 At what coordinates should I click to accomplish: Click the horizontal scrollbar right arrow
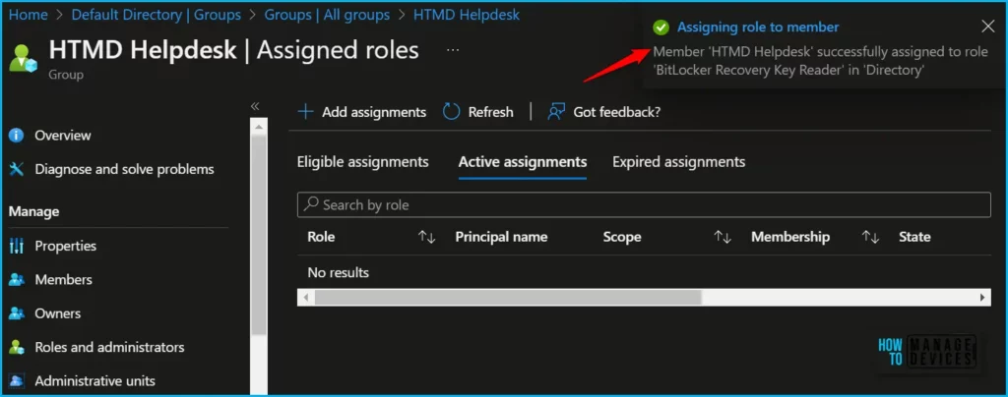coord(982,298)
